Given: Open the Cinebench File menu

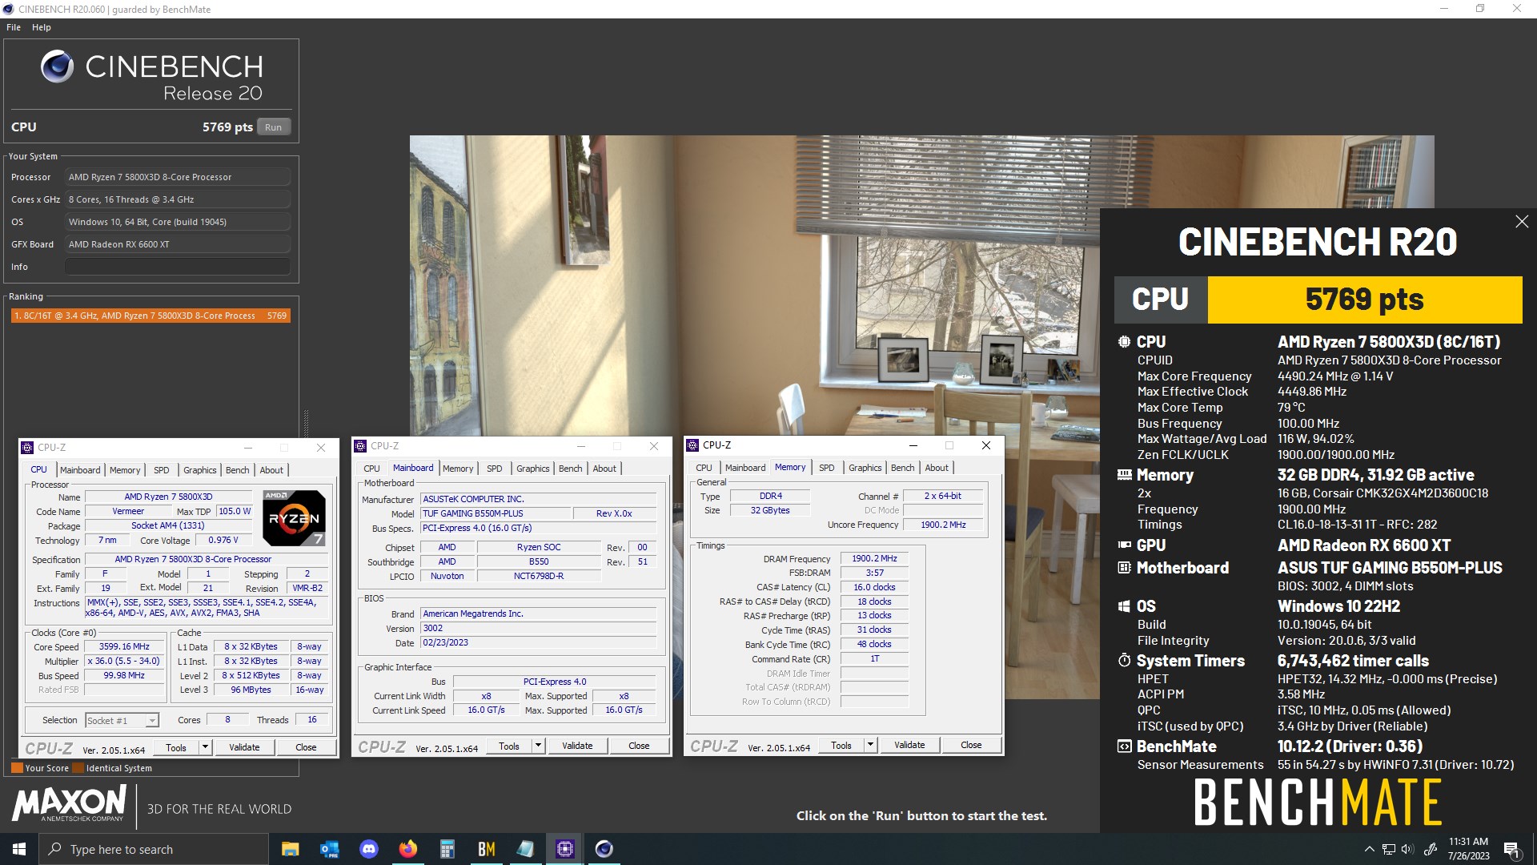Looking at the screenshot, I should click(x=14, y=27).
